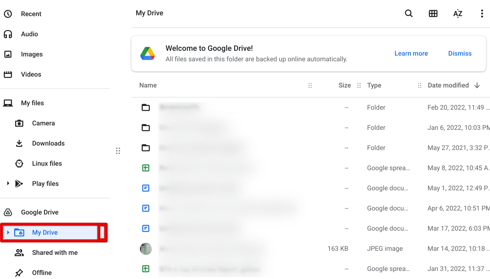Click document icon dated Apr 6, 2022
Image resolution: width=490 pixels, height=279 pixels.
[146, 208]
